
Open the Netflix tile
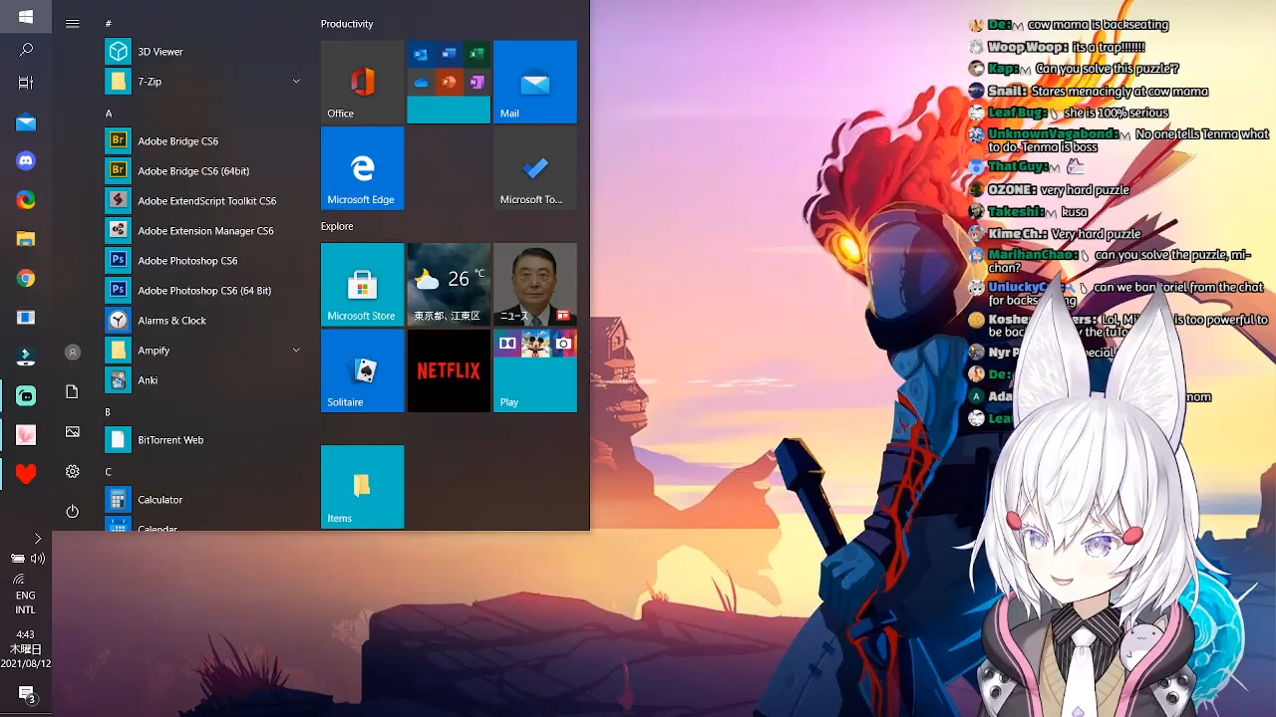[x=449, y=370]
